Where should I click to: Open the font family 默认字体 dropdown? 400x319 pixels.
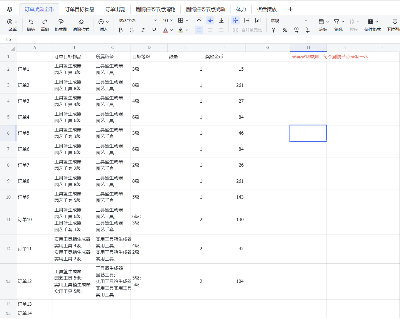(138, 21)
